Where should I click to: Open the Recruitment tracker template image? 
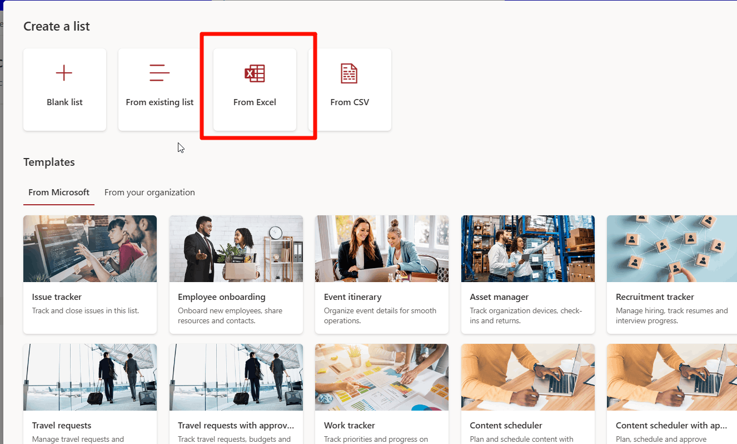[x=672, y=249]
